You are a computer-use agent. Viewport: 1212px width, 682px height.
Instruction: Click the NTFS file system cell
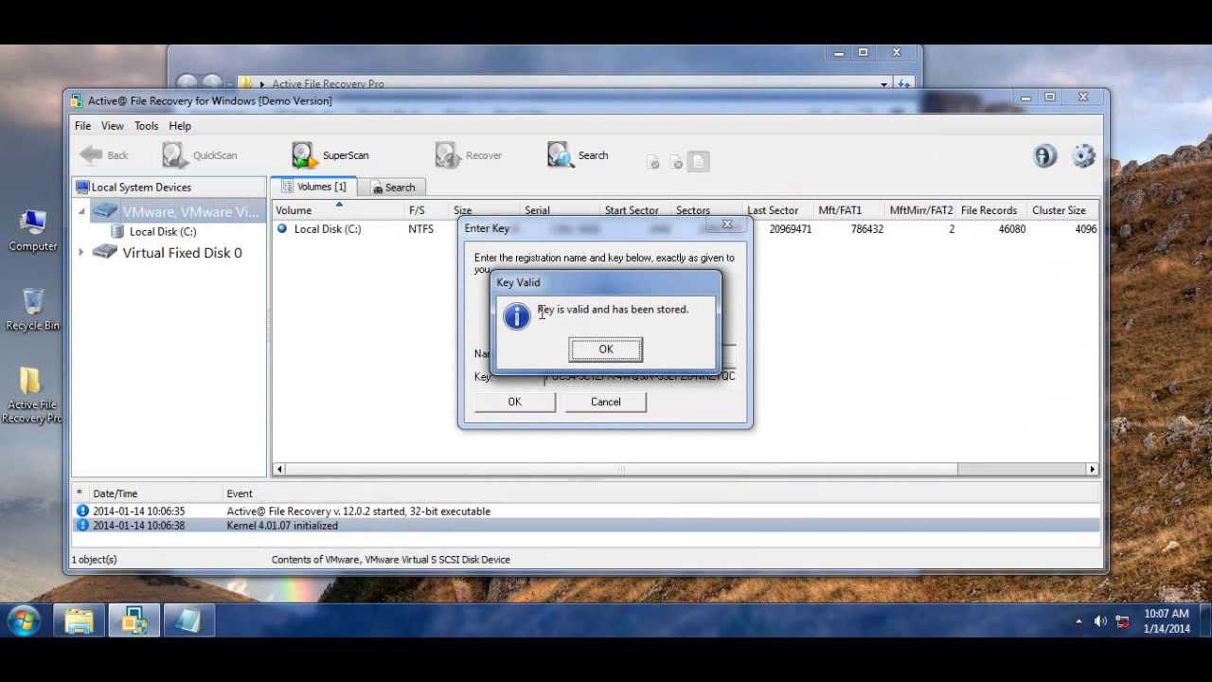click(420, 229)
